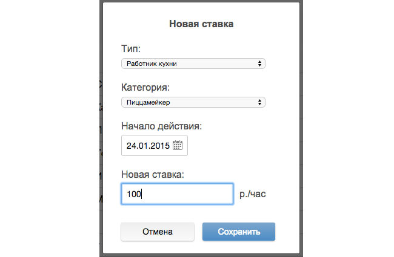This screenshot has height=257, width=394.
Task: Save with the Сохранить button
Action: pyautogui.click(x=239, y=232)
